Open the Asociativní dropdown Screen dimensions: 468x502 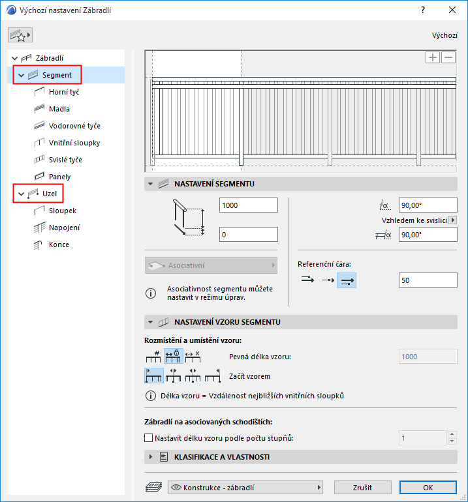point(211,265)
